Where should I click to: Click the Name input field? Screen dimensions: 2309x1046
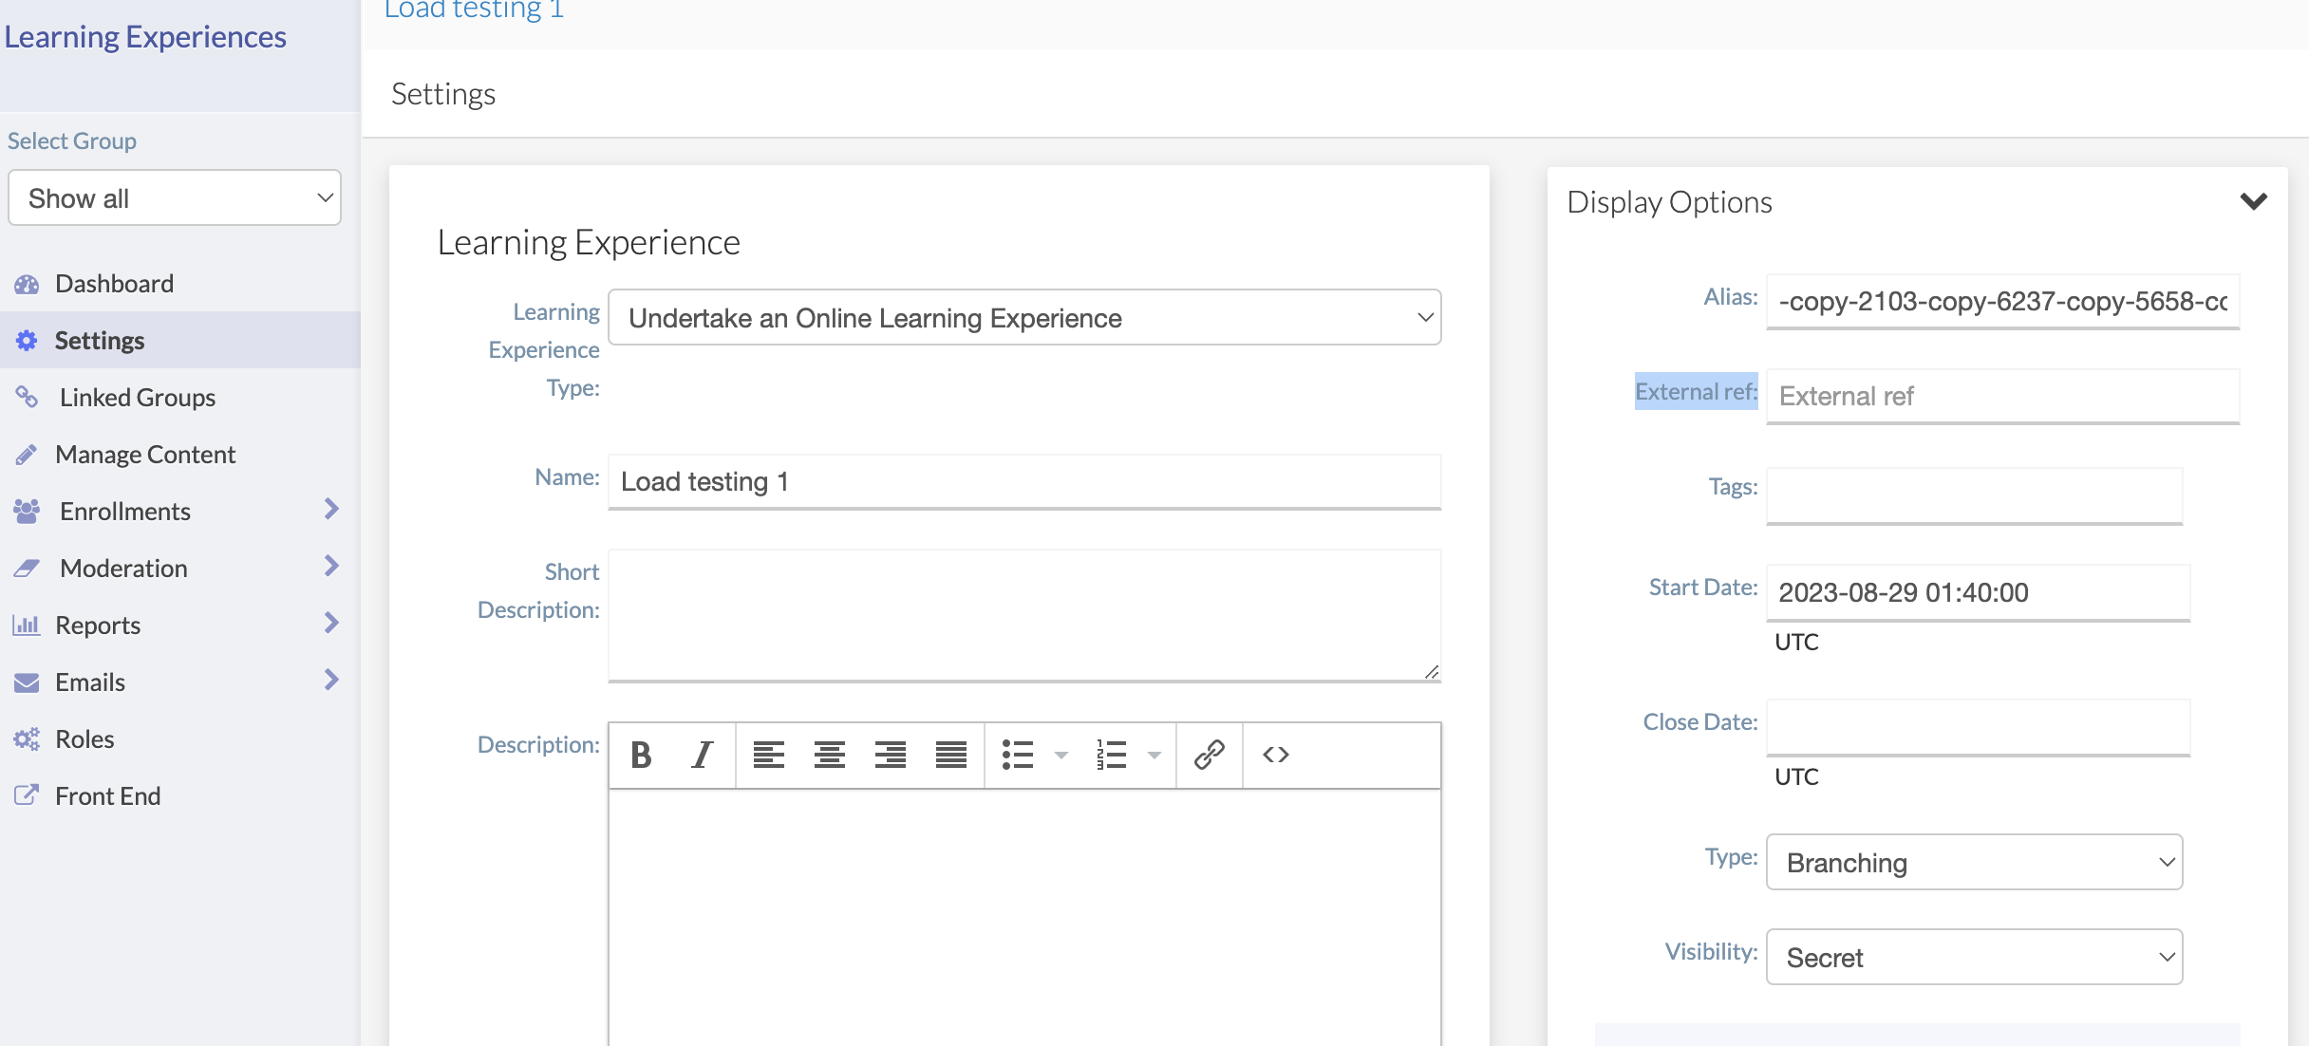coord(1024,482)
